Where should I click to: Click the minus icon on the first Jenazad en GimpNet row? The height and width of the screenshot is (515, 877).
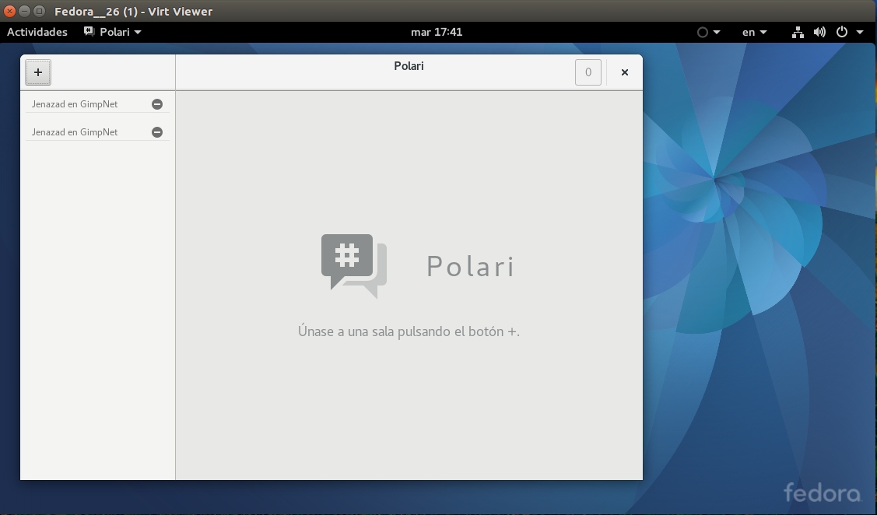pyautogui.click(x=157, y=104)
